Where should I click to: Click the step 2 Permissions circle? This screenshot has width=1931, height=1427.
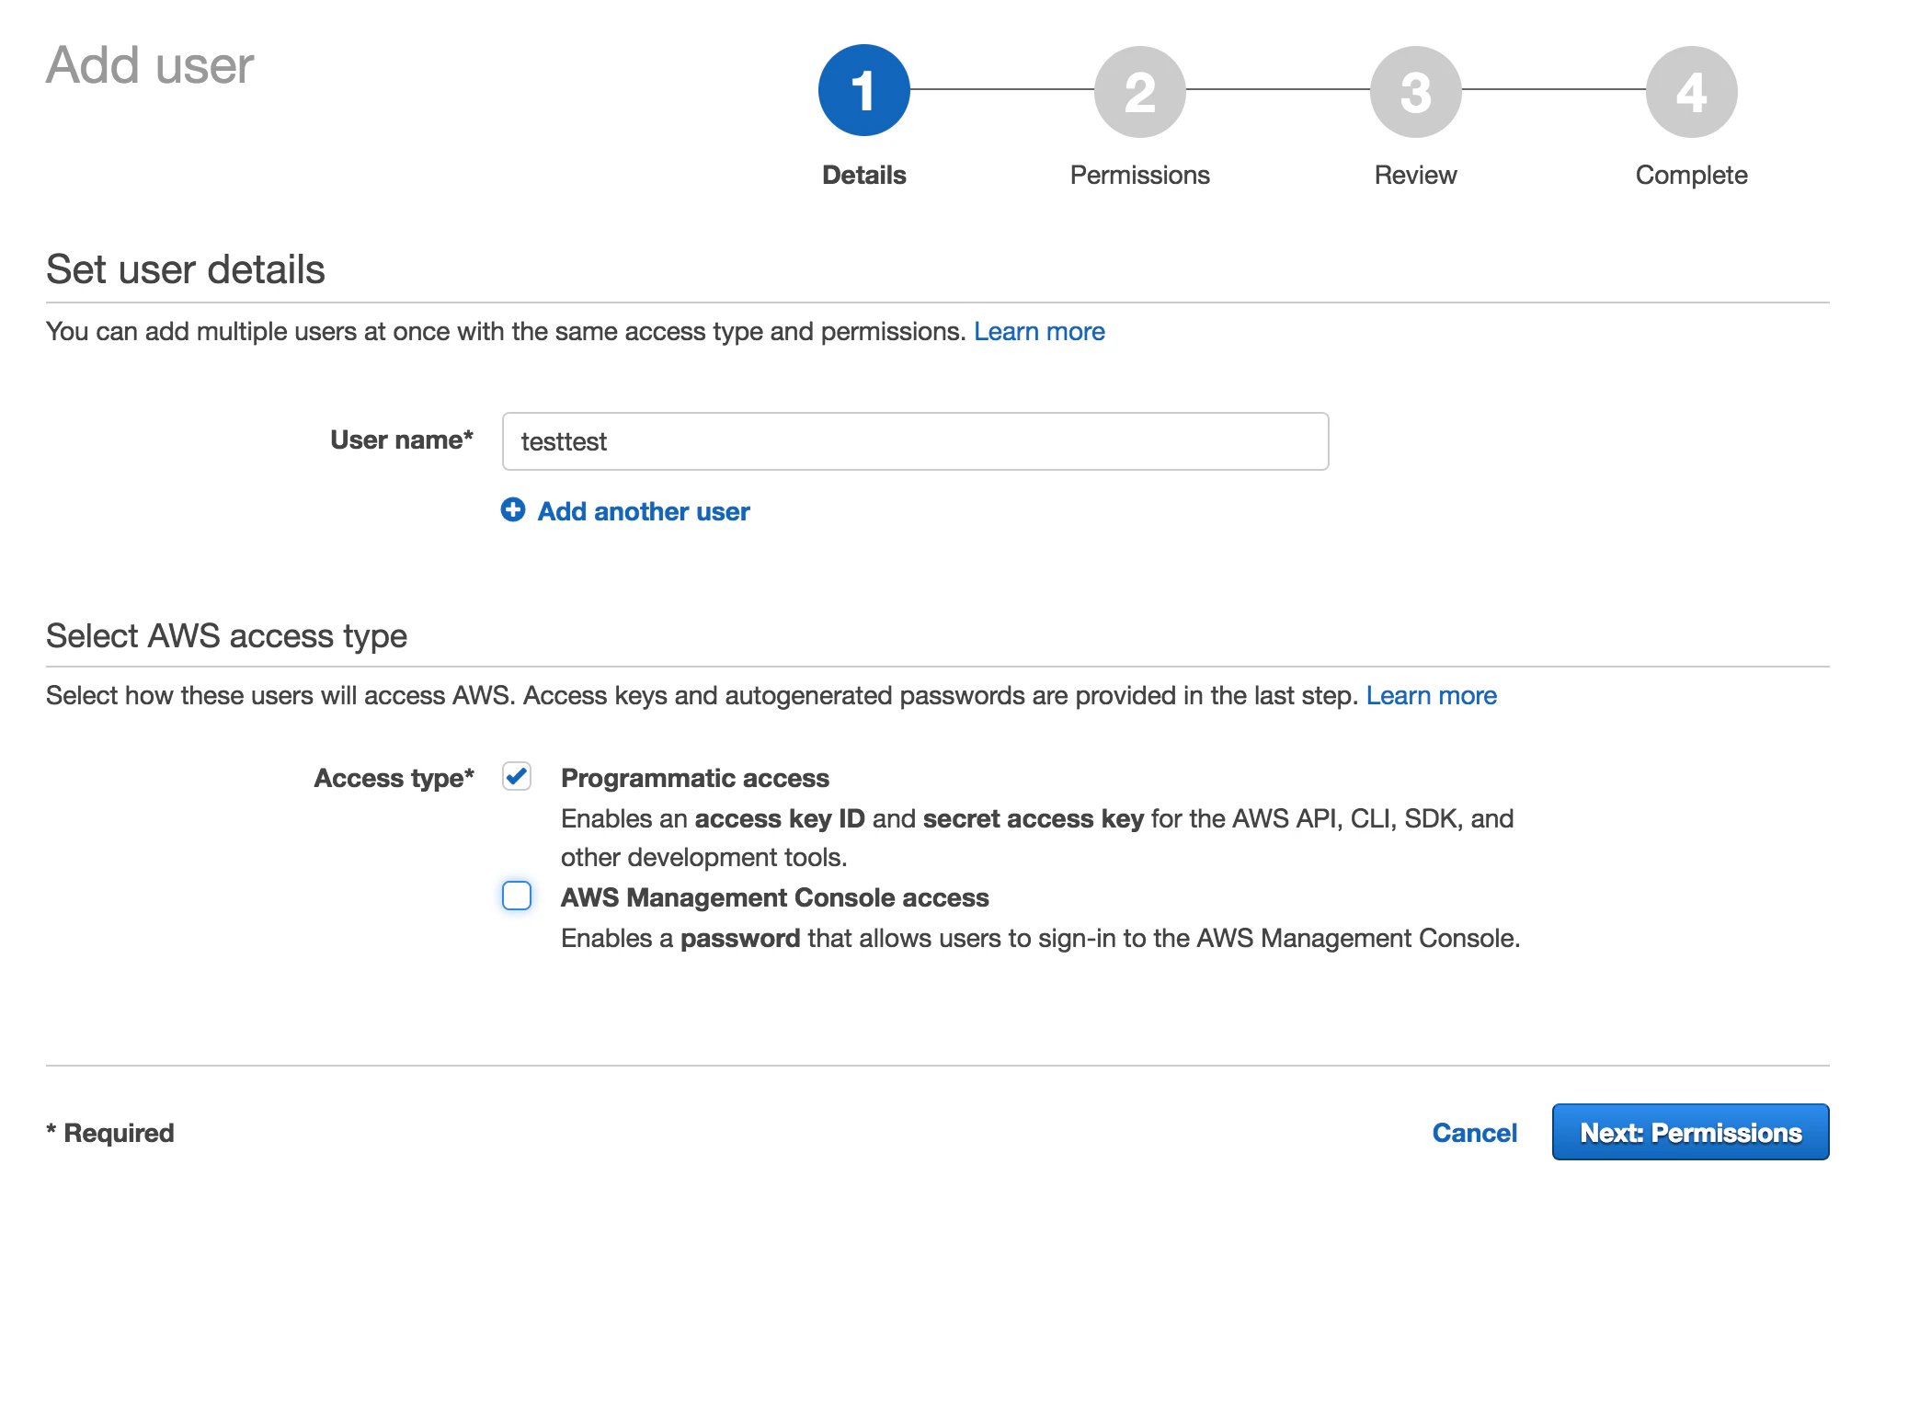point(1139,92)
